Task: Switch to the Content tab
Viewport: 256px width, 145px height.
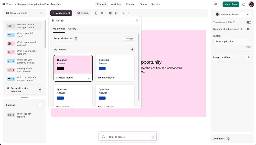Action: 101,4
